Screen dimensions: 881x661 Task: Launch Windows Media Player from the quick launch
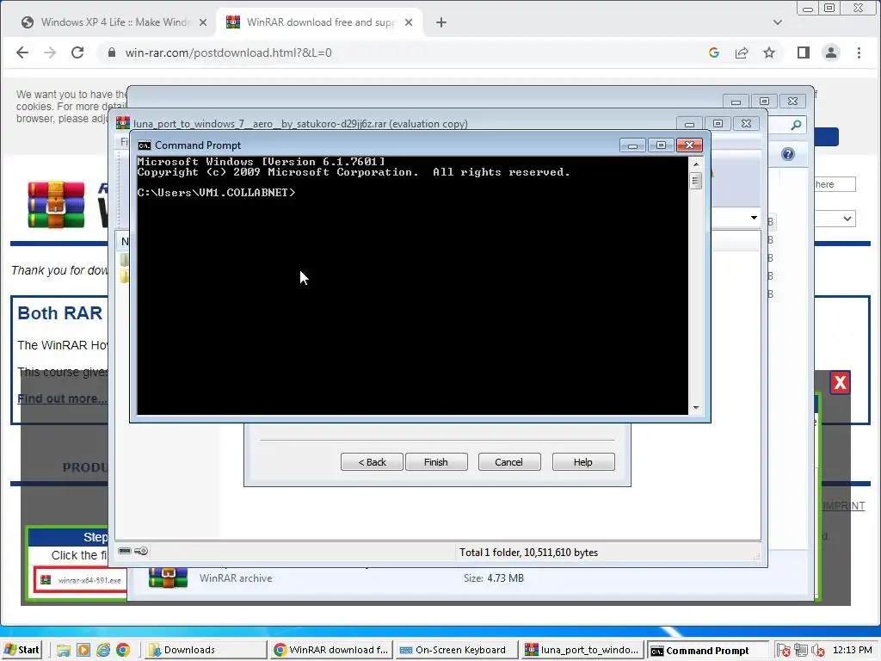[x=83, y=651]
